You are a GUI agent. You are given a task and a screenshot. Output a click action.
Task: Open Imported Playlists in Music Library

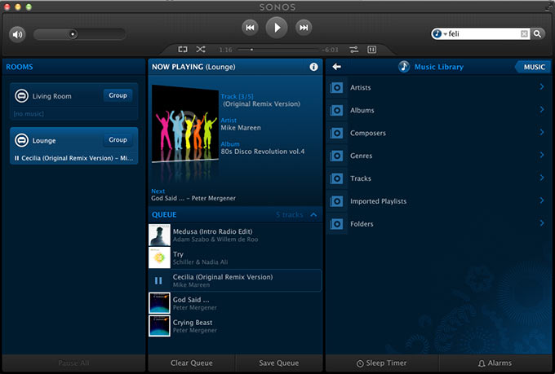coord(438,201)
